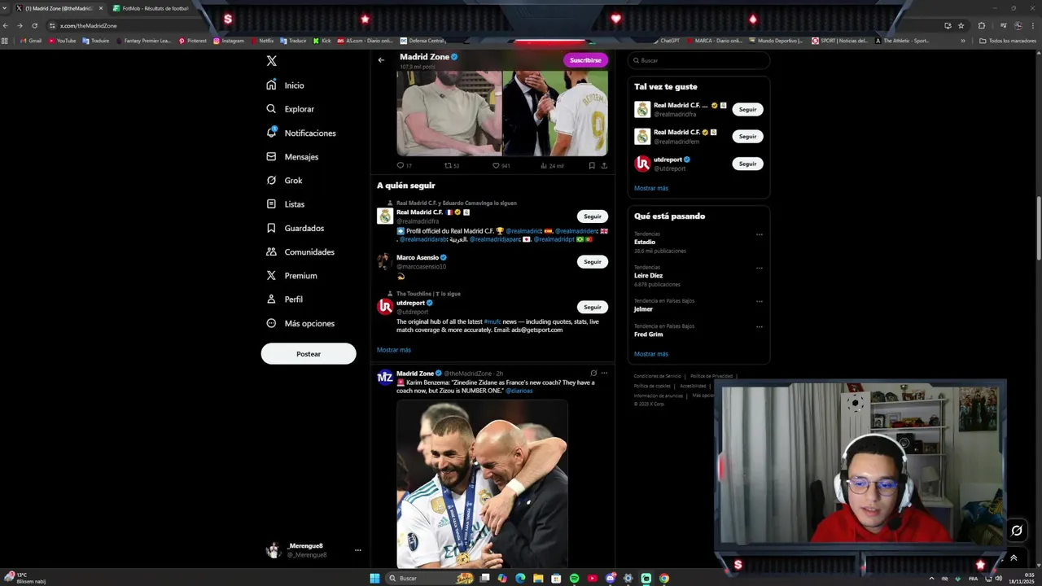Screen dimensions: 1042x586
Task: Click the share icon of the top post
Action: click(603, 165)
